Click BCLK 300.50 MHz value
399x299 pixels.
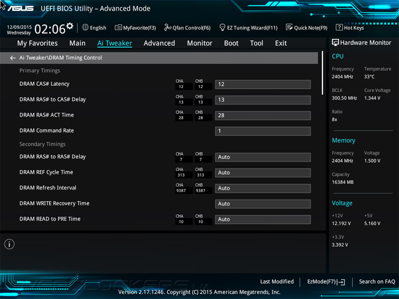344,98
